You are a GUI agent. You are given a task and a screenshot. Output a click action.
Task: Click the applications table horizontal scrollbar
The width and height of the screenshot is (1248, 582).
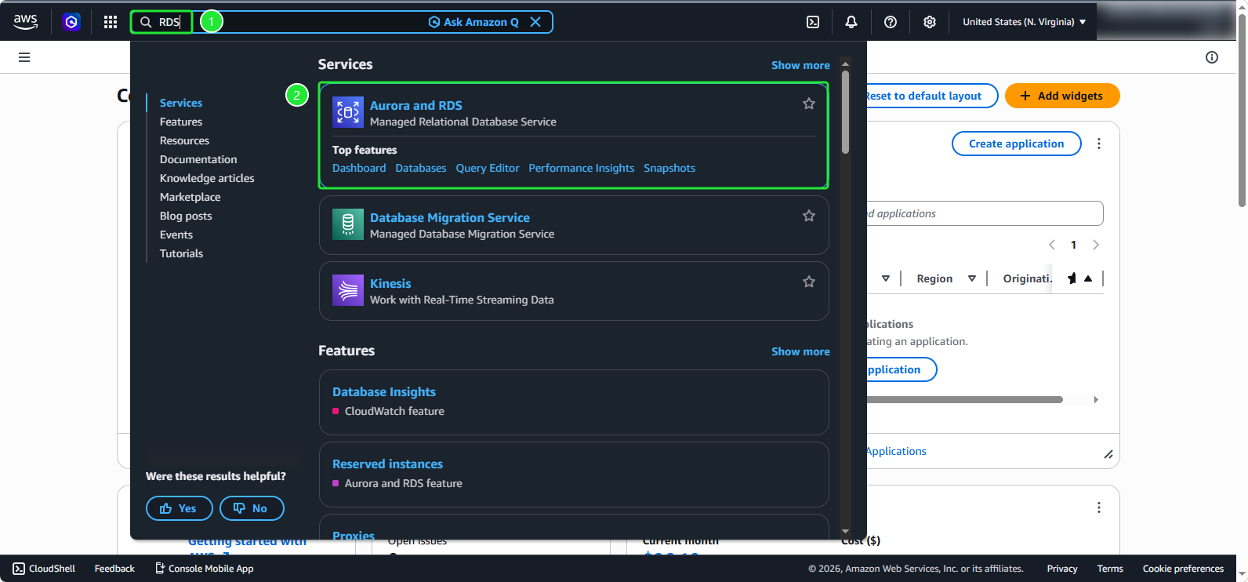(964, 399)
